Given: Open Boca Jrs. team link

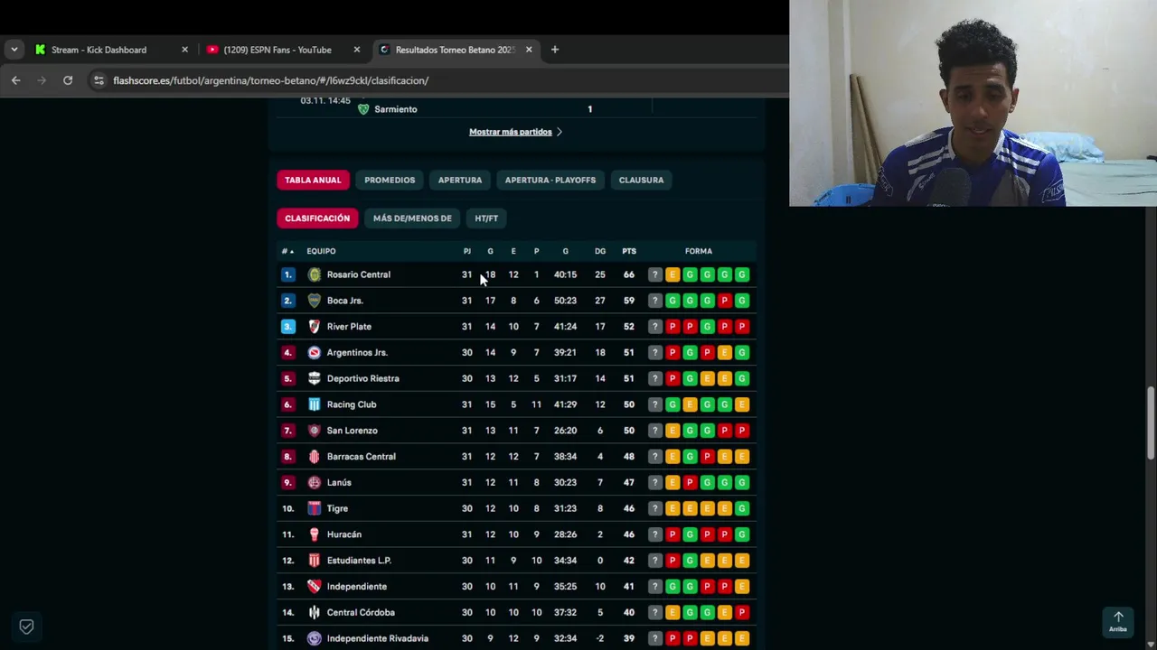Looking at the screenshot, I should coord(345,301).
